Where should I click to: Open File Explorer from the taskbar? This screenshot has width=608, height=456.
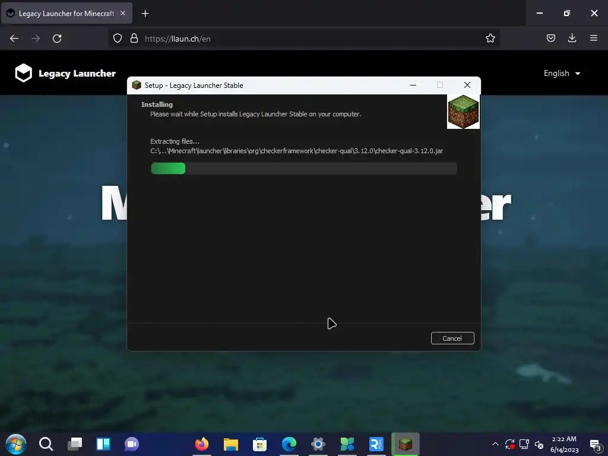tap(231, 444)
